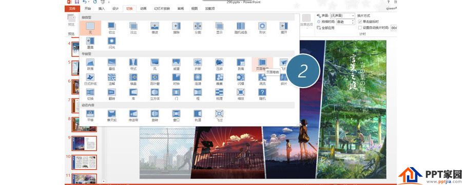The width and height of the screenshot is (462, 185).
Task: Apply the Checkerboard (棋盘) transition
Action: (133, 79)
